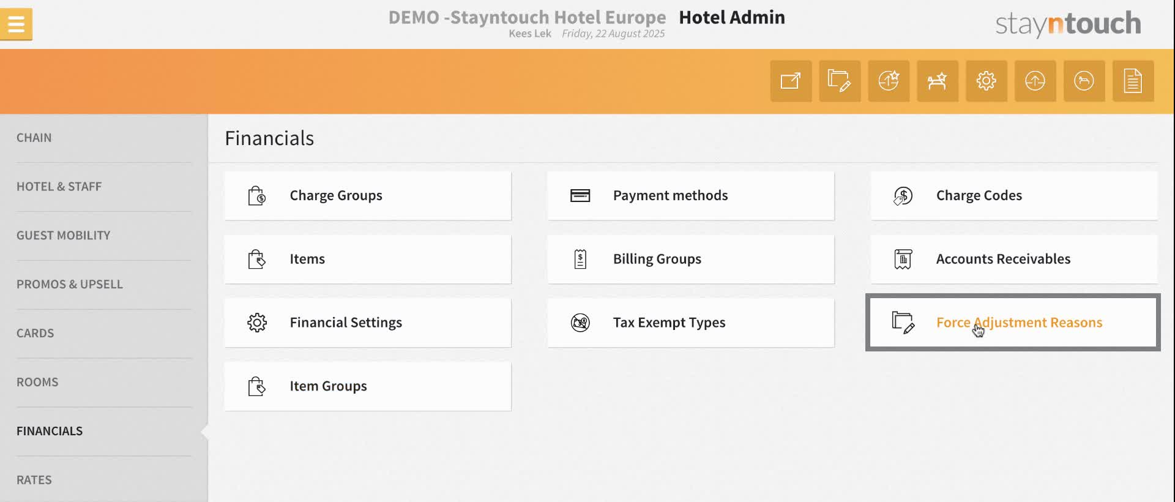Open the hamburger menu button
This screenshot has height=502, width=1175.
click(16, 24)
